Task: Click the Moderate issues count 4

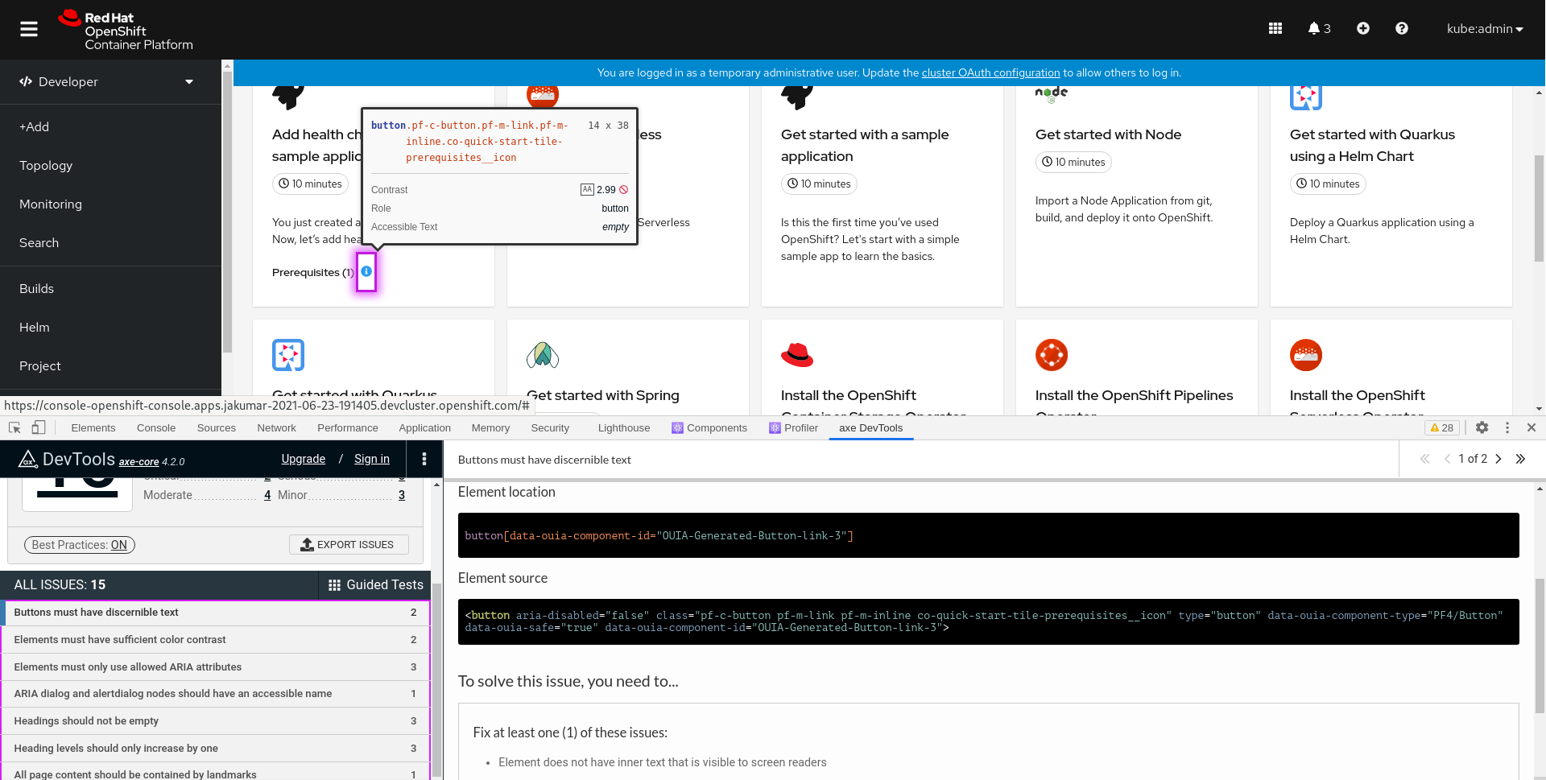Action: (267, 495)
